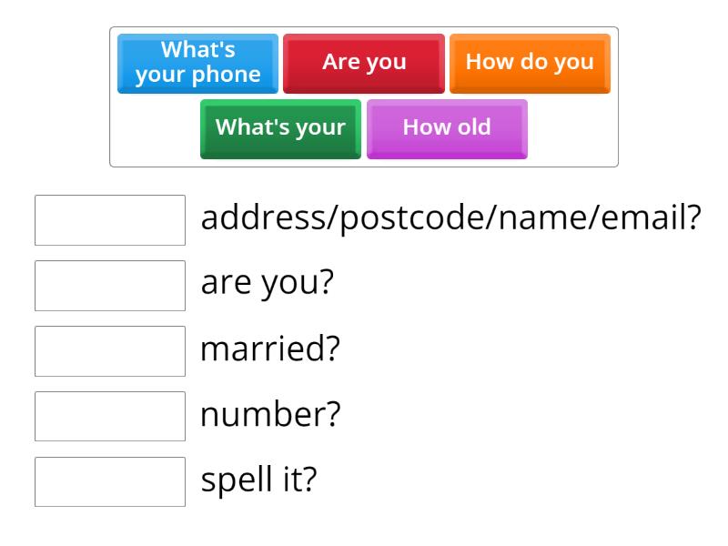The width and height of the screenshot is (728, 546).
Task: Click the "number?" text label
Action: [x=270, y=416]
